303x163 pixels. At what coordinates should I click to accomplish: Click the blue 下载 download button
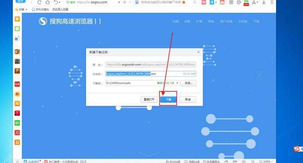point(168,100)
